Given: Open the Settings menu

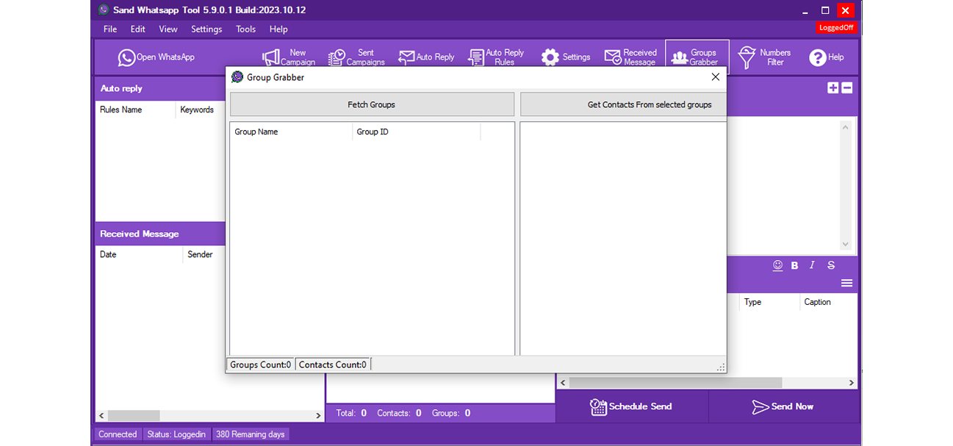Looking at the screenshot, I should (x=206, y=29).
